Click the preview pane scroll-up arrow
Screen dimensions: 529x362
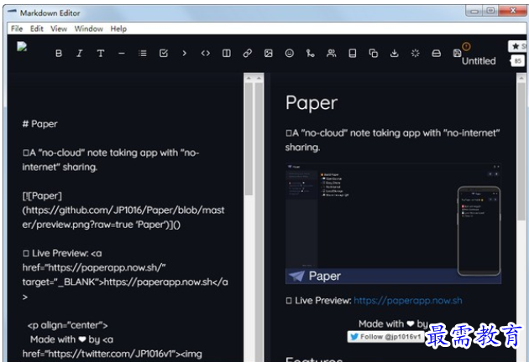tap(521, 78)
